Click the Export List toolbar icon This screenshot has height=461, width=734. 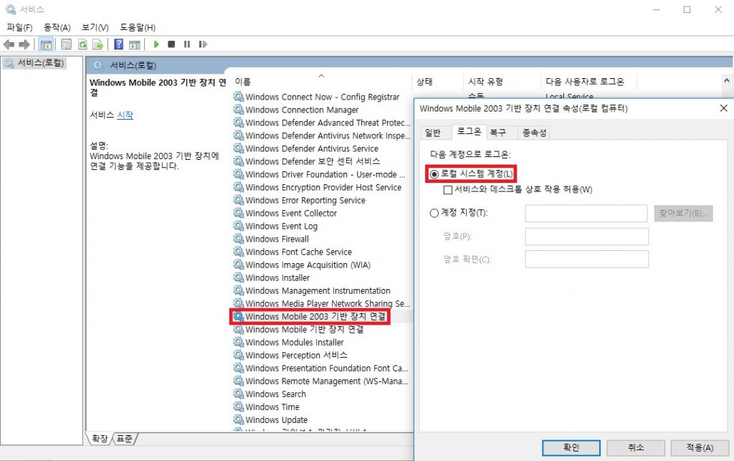(97, 44)
